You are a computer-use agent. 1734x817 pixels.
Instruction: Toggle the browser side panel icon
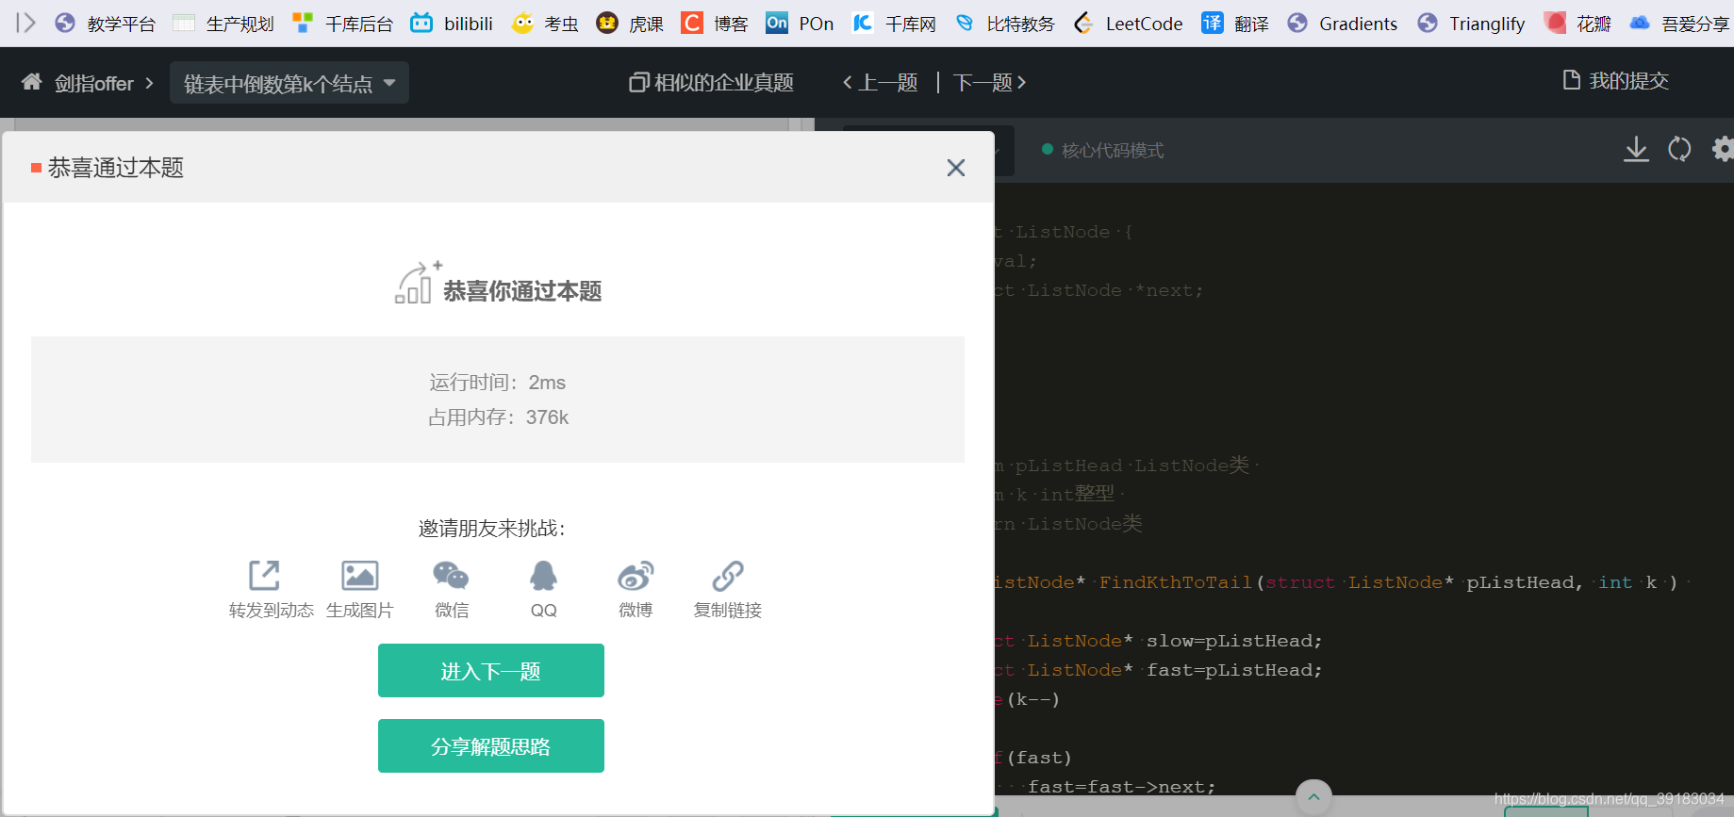point(25,23)
